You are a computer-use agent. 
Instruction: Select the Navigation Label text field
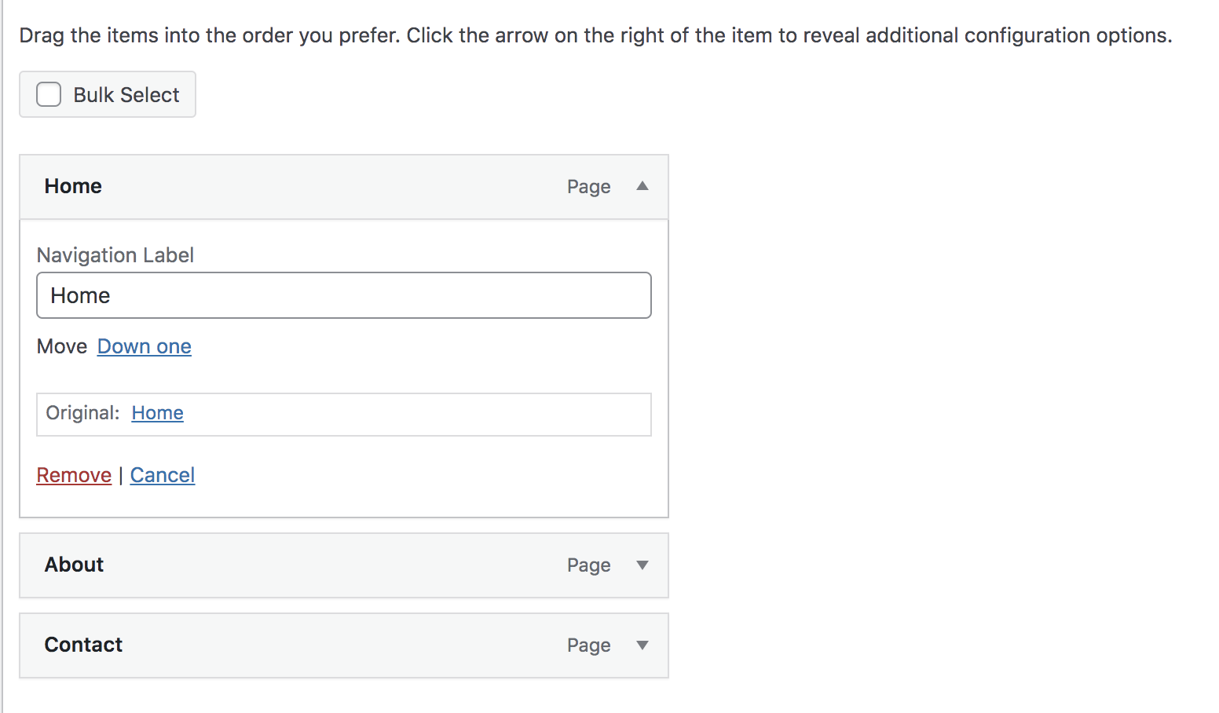pos(343,295)
